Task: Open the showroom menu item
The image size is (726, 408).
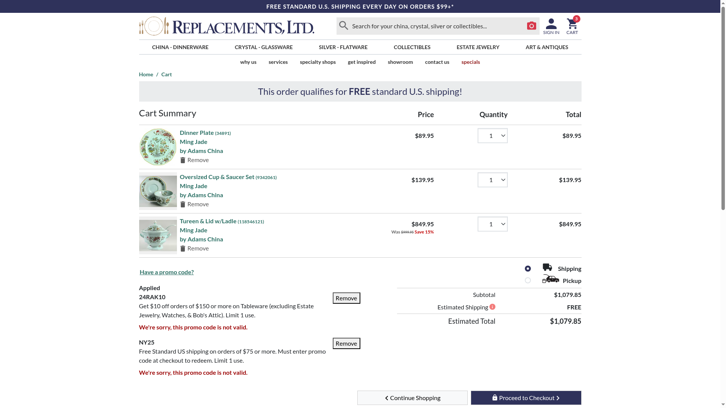Action: pos(400,62)
